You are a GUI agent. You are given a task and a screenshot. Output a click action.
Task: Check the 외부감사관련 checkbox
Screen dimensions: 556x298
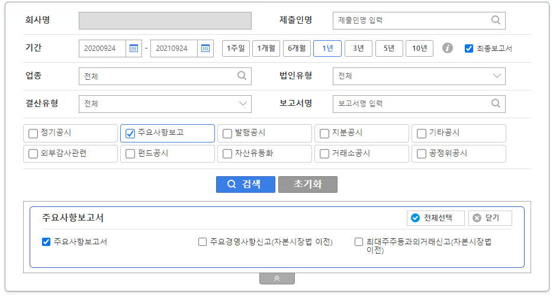(33, 154)
